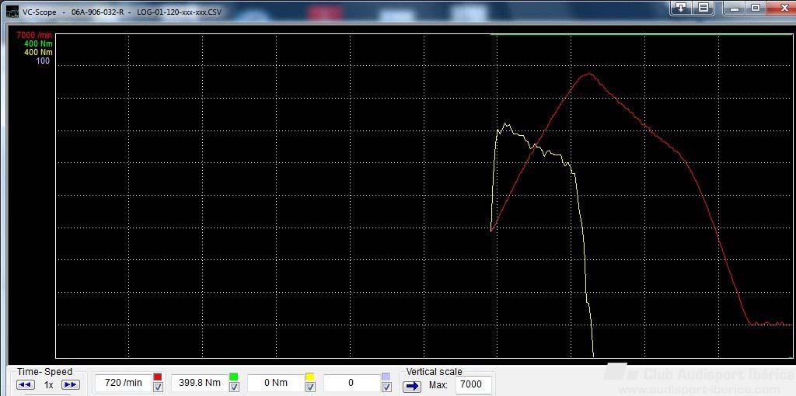Screen dimensions: 796x396
Task: Toggle the green torque channel checkbox
Action: (x=234, y=387)
